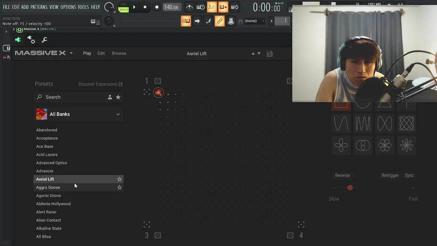Toggle typing keyboard to piano icon
The image size is (437, 246).
[x=186, y=21]
